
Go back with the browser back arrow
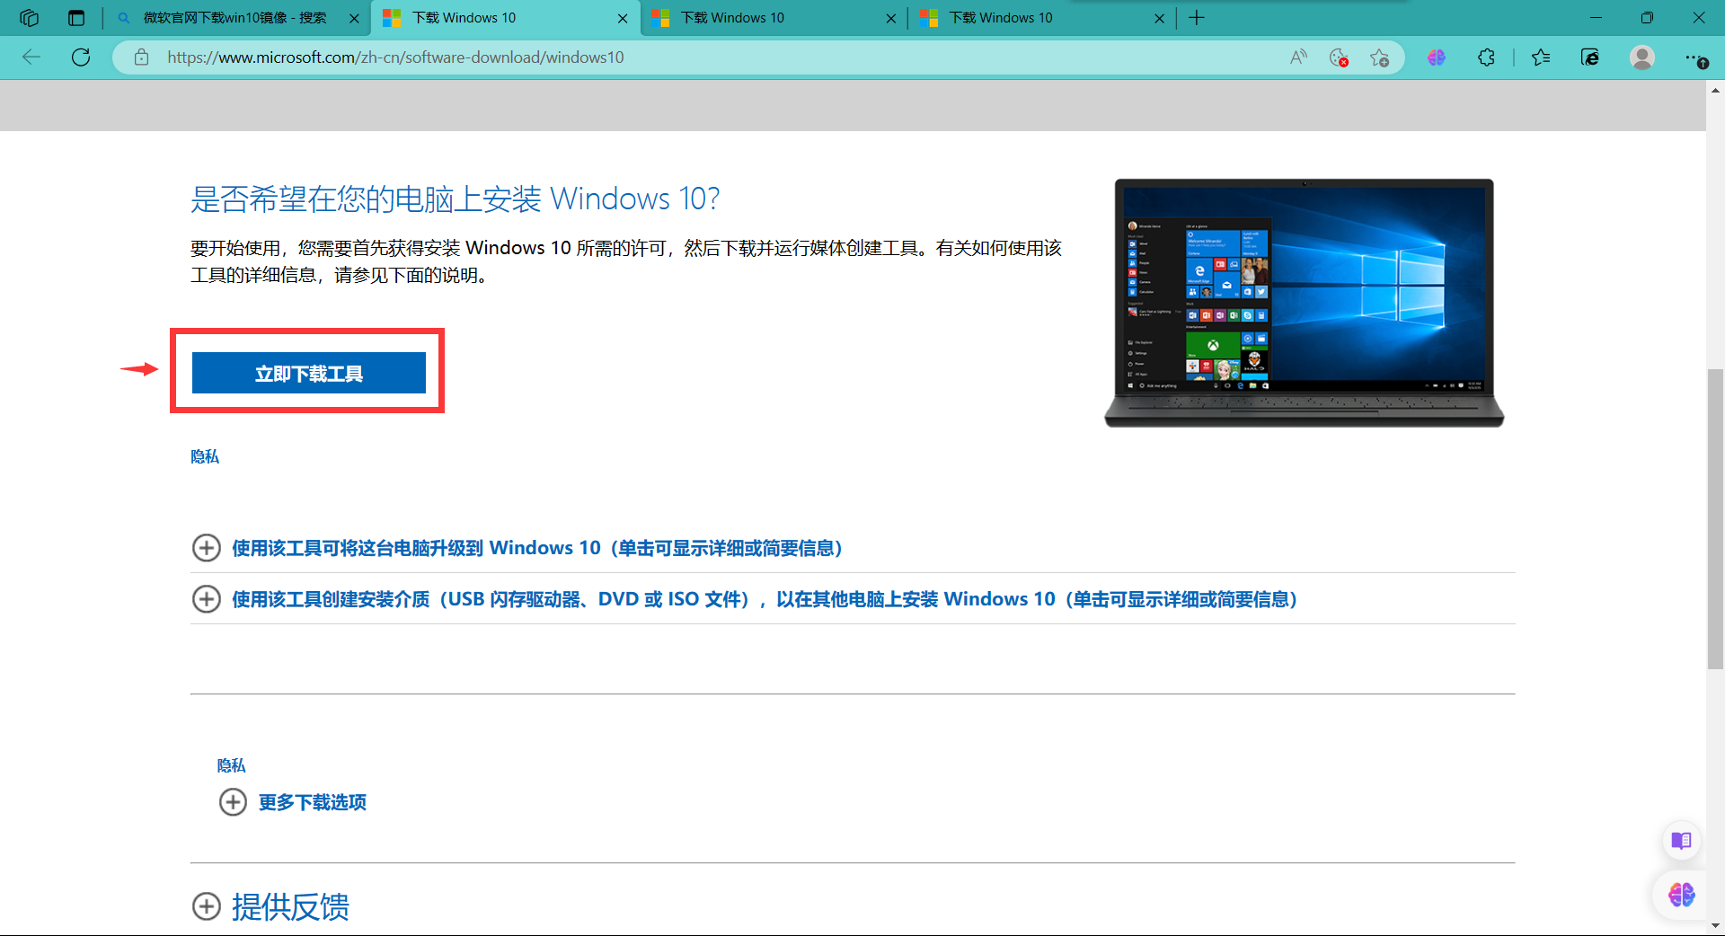(x=31, y=57)
